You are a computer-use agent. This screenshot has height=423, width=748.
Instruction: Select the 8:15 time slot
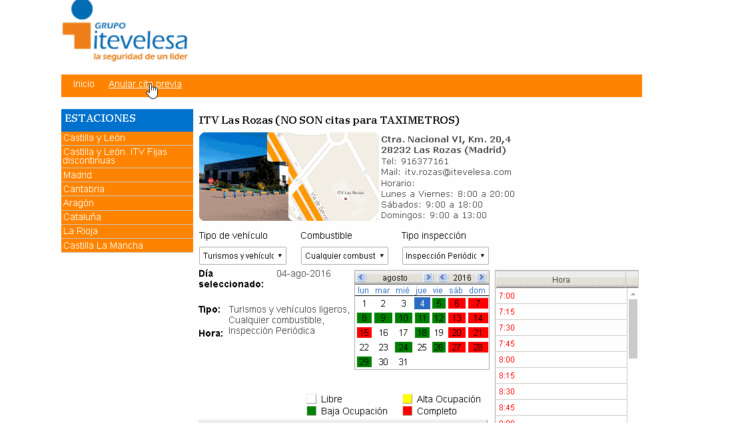point(561,376)
